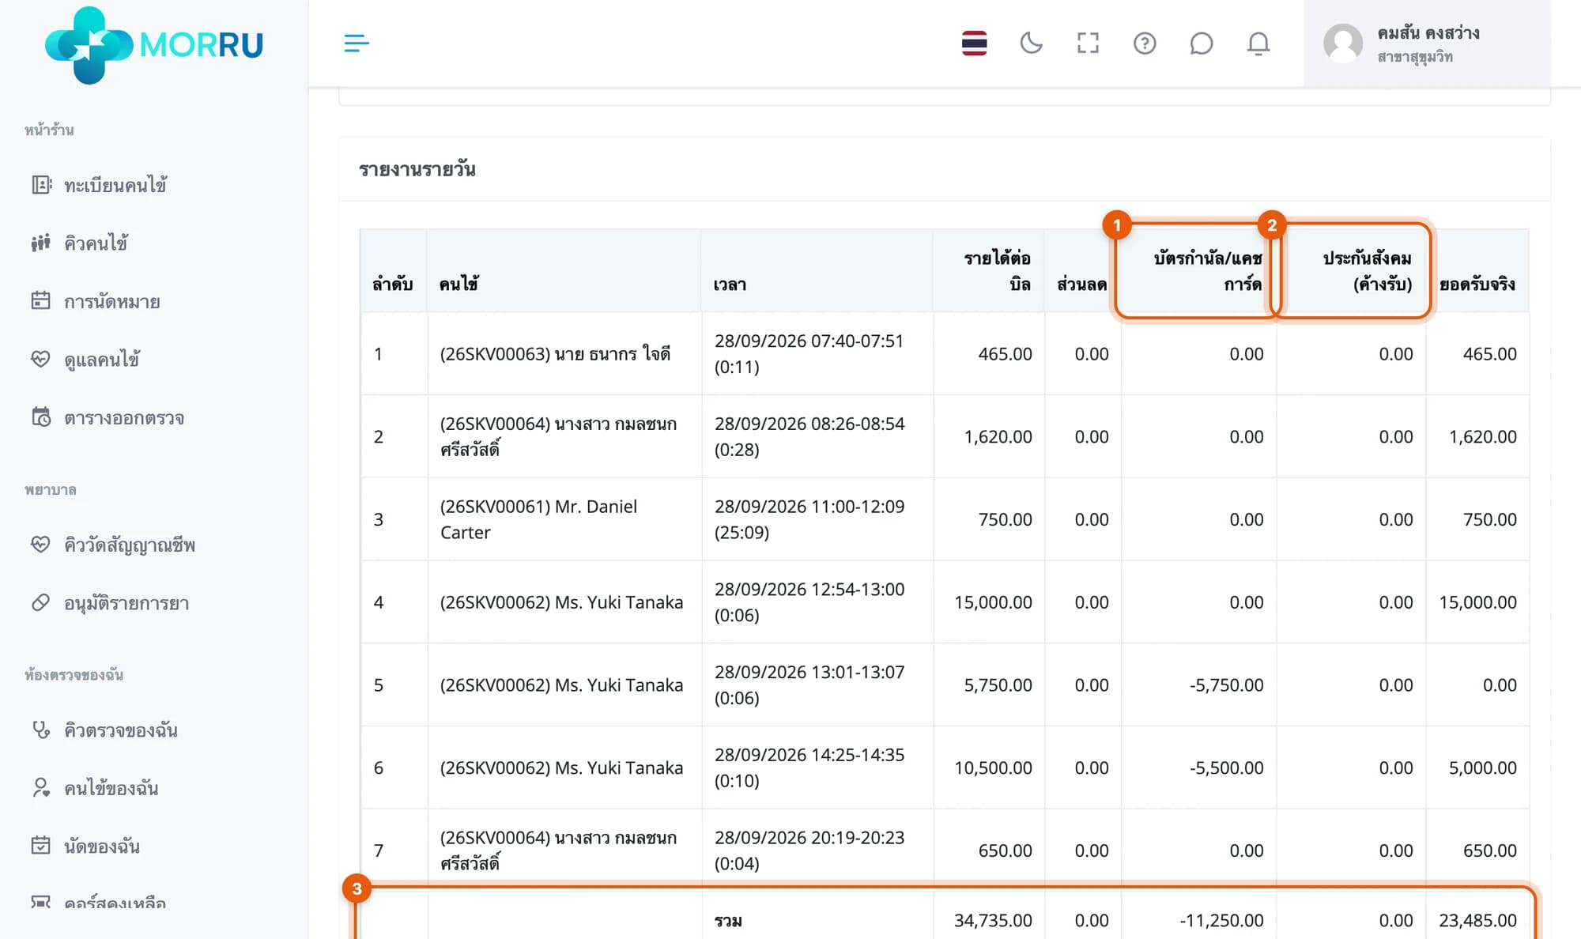Image resolution: width=1581 pixels, height=939 pixels.
Task: Open notifications bell icon
Action: pyautogui.click(x=1258, y=43)
